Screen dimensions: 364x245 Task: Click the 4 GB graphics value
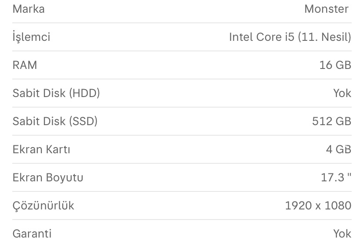tap(339, 149)
